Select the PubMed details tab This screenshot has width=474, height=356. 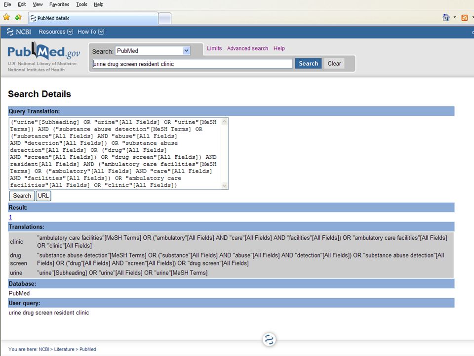coord(93,18)
